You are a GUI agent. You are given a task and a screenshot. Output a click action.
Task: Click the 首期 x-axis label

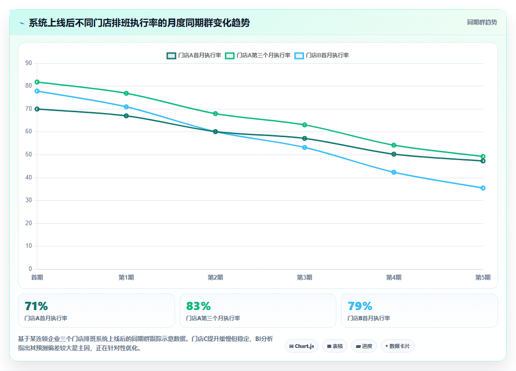tap(37, 277)
